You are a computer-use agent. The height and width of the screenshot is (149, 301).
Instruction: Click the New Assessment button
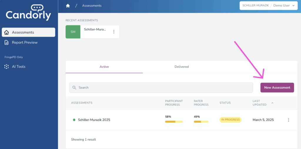point(277,88)
